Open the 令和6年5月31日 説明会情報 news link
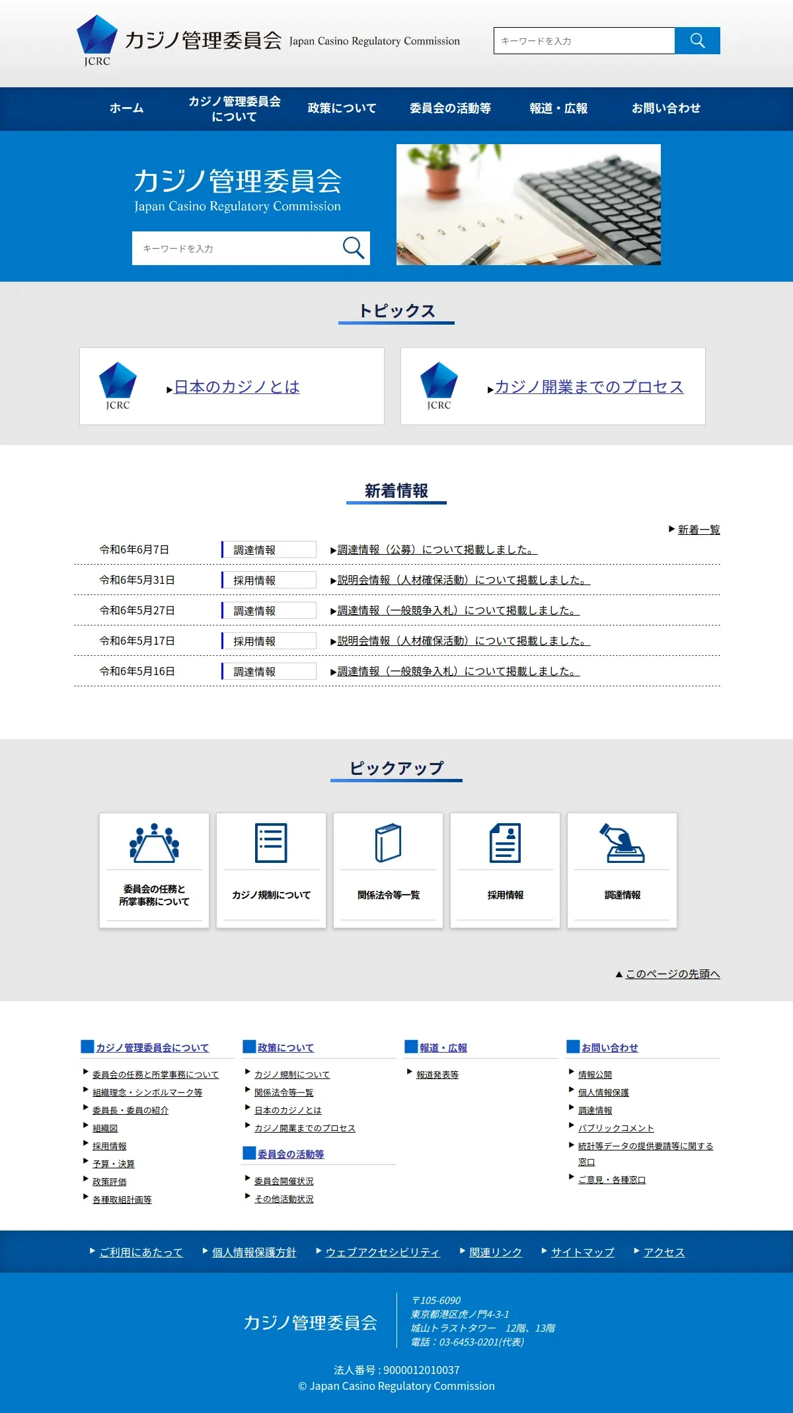The width and height of the screenshot is (793, 1413). click(464, 580)
